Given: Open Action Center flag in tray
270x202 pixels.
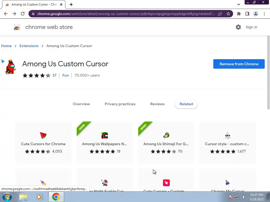Looking at the screenshot, I should pos(230,197).
